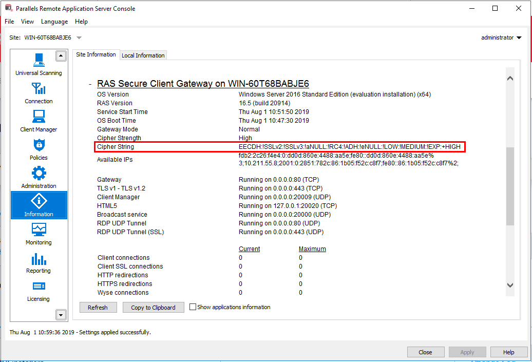Click the Refresh button

pos(98,308)
